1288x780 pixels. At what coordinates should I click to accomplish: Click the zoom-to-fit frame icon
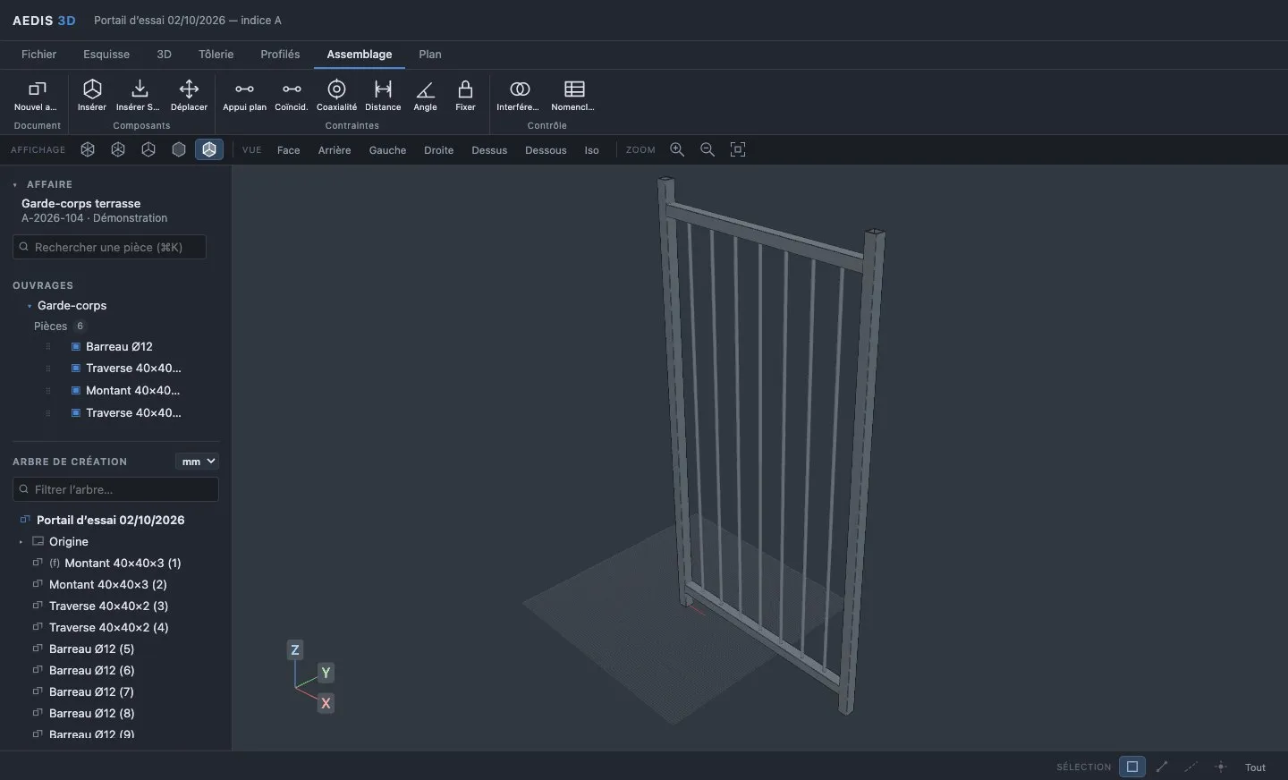click(x=738, y=149)
